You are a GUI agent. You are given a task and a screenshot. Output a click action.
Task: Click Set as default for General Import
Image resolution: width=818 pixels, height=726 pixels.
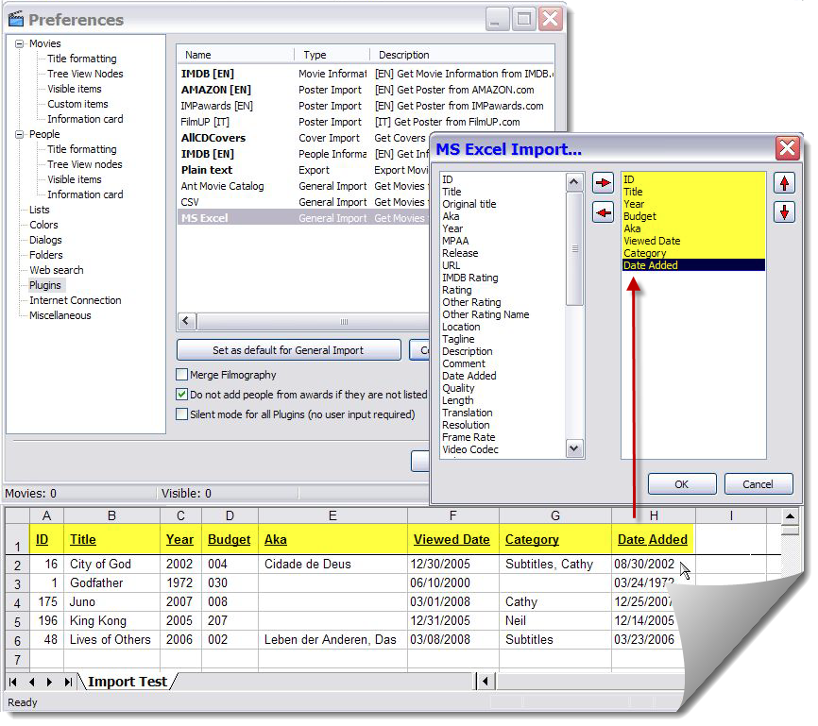coord(288,350)
